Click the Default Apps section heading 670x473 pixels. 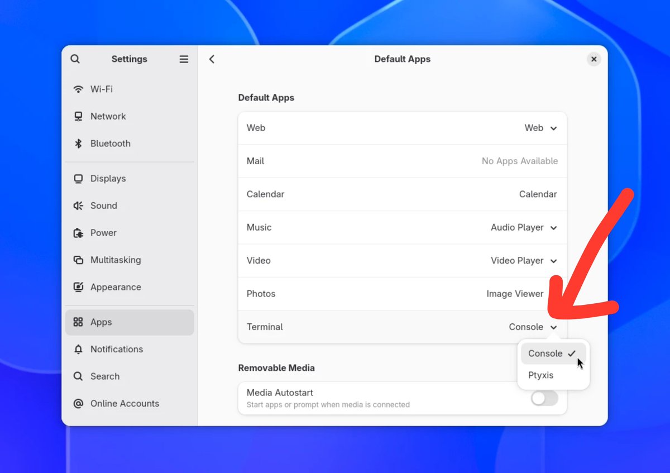[x=266, y=98]
